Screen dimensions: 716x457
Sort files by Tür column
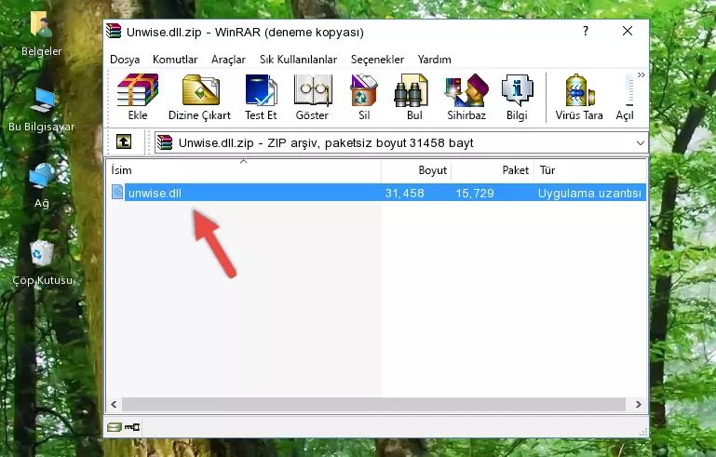point(590,170)
